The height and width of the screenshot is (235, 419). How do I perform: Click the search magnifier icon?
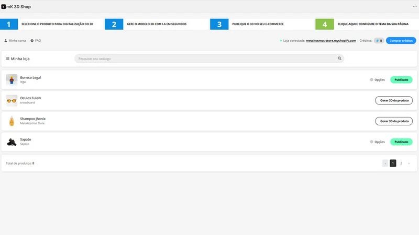pyautogui.click(x=339, y=58)
